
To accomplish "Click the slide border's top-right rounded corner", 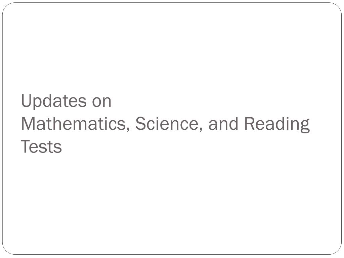I will 338,6.
